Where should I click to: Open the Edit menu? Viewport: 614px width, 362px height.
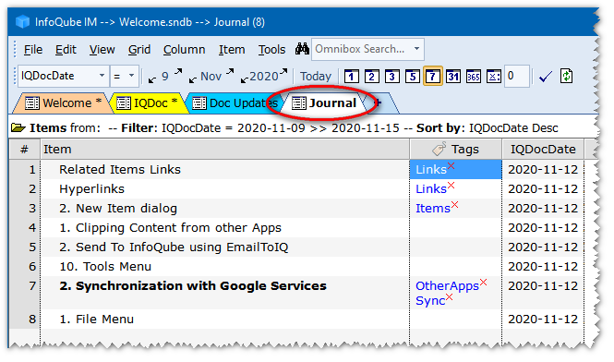pos(66,49)
